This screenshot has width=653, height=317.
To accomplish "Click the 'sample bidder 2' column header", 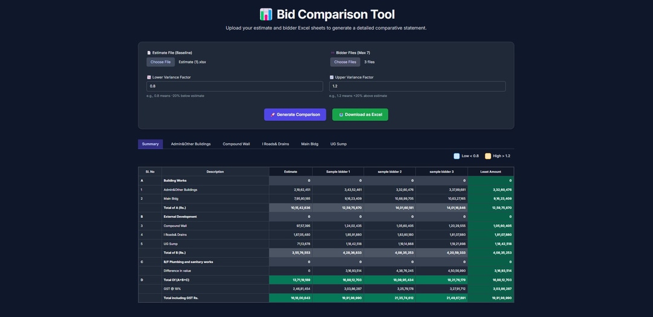I will 390,171.
